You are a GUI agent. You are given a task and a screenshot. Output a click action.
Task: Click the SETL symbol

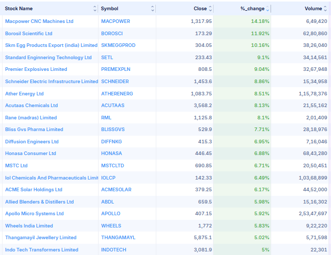107,58
